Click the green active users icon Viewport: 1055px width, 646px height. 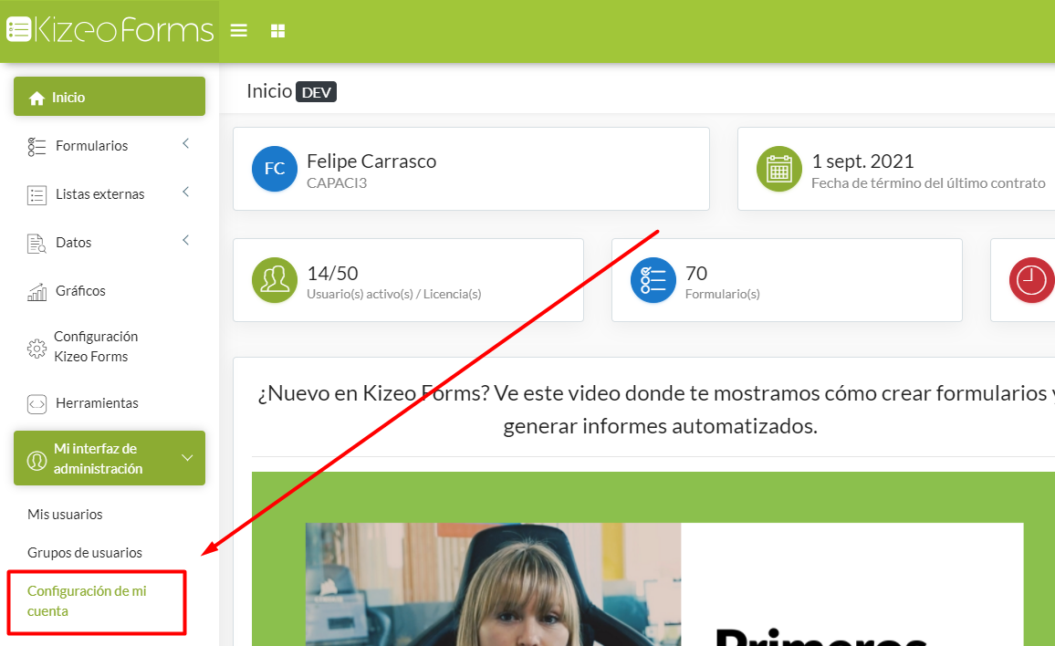275,280
